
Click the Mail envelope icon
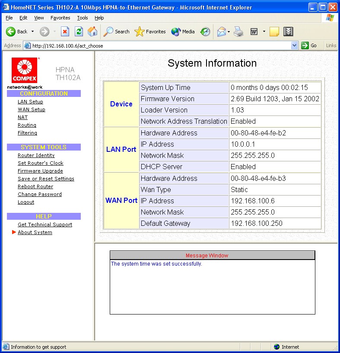(x=221, y=32)
